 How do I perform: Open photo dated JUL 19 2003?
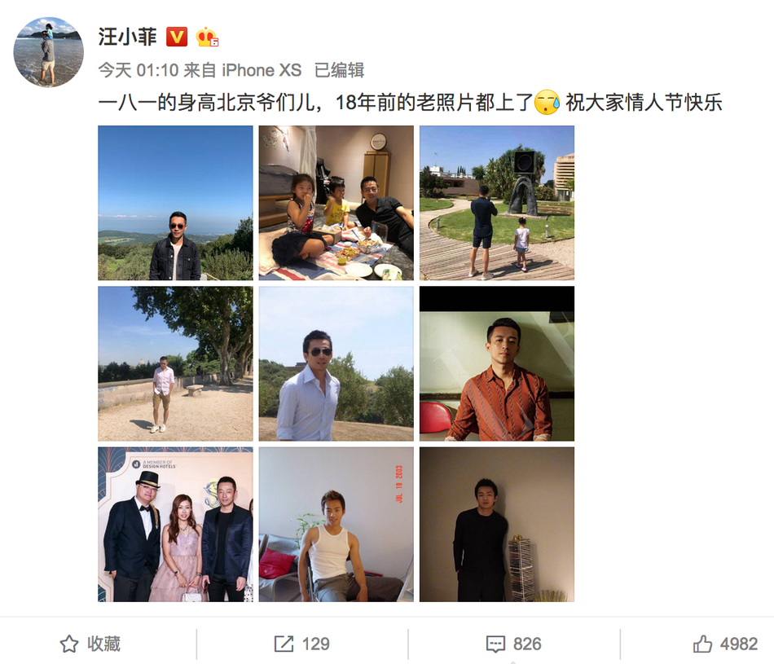[336, 525]
